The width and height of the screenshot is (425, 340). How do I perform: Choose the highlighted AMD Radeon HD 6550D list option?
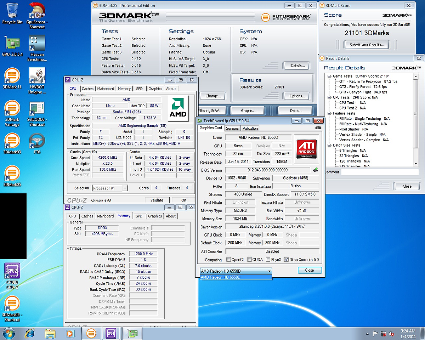coord(236,277)
